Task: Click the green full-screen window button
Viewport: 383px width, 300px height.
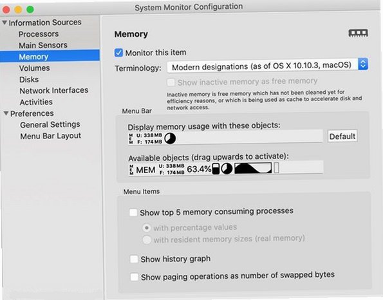Action: pyautogui.click(x=30, y=10)
